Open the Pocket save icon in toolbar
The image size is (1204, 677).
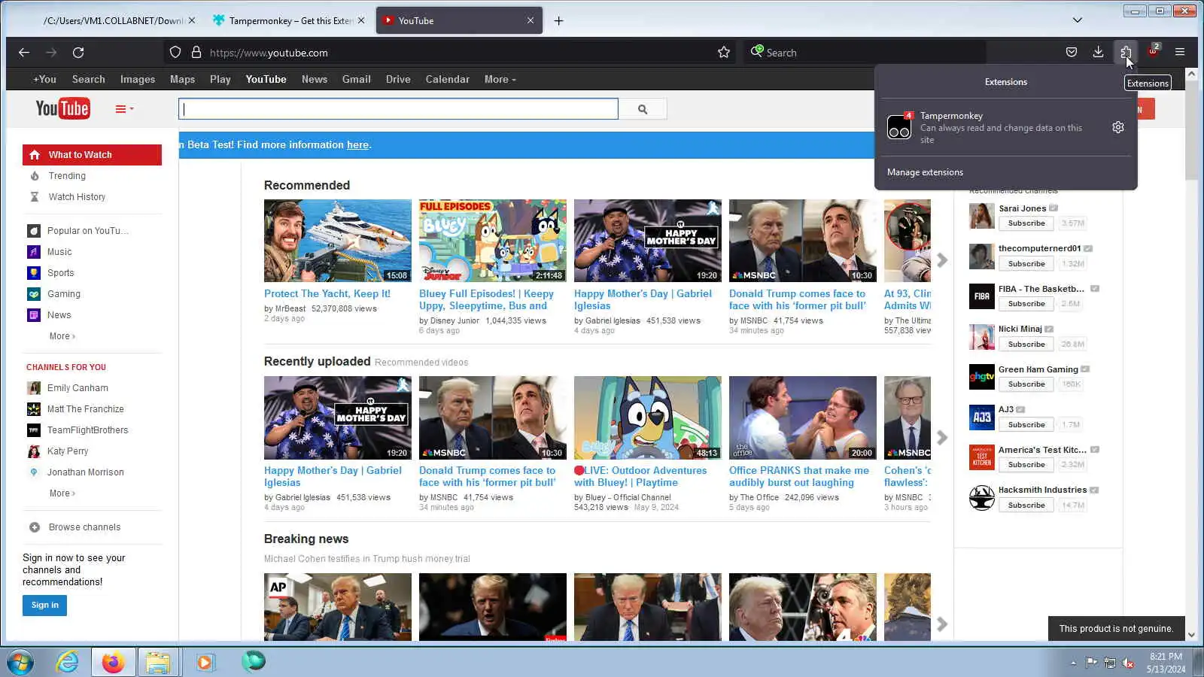click(x=1072, y=53)
